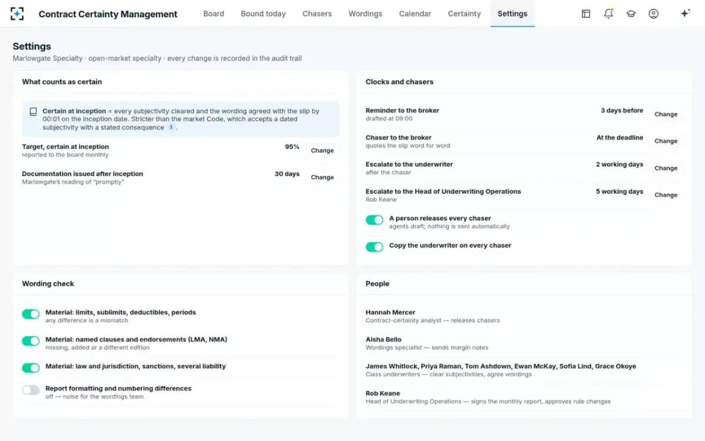Click the 30 days value

[287, 174]
